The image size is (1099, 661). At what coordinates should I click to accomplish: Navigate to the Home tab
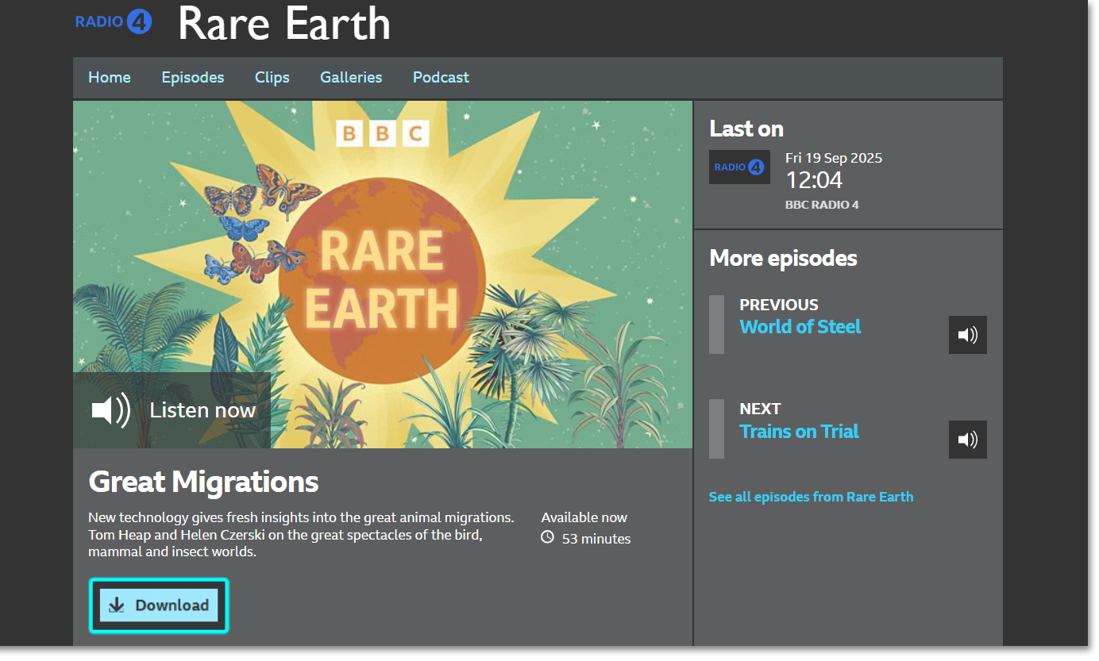point(109,77)
